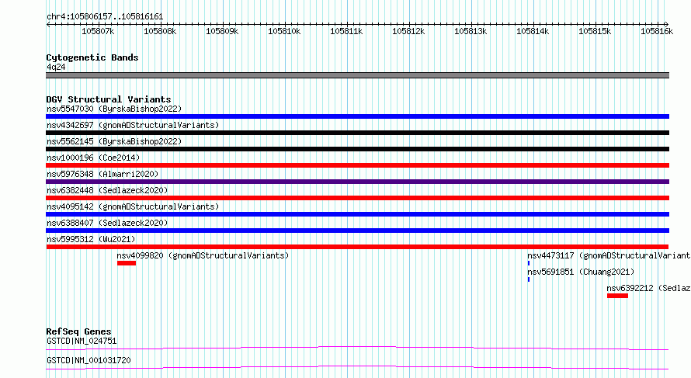Open variant label nsv4099820 (gnomADStructuralVariants)
Screen dimensions: 691x378
point(203,255)
